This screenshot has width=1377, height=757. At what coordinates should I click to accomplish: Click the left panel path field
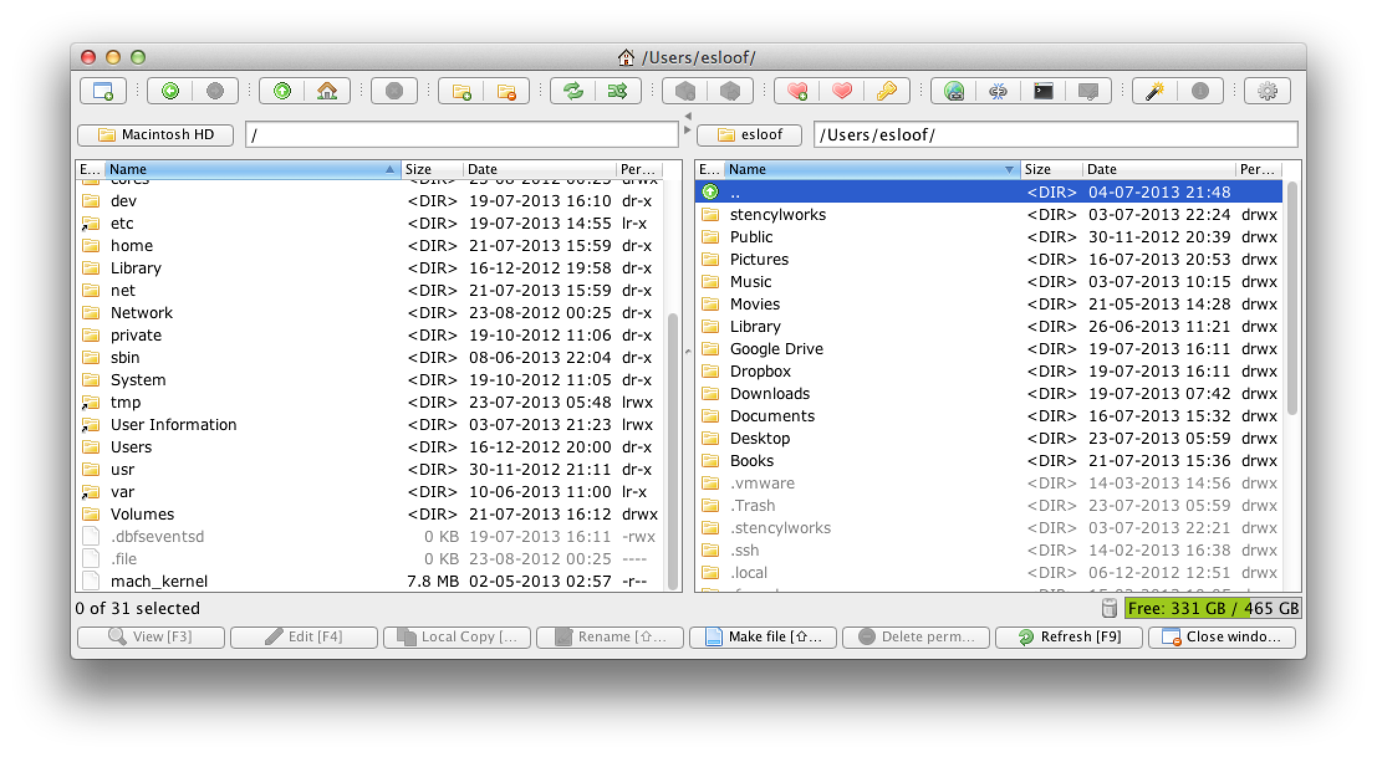pyautogui.click(x=461, y=135)
